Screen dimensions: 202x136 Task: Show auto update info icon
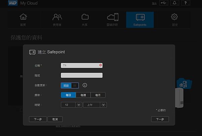(x=85, y=85)
